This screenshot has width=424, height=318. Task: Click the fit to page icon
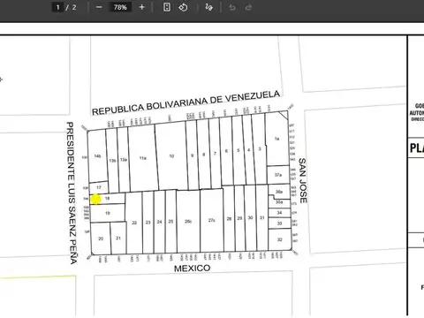167,7
